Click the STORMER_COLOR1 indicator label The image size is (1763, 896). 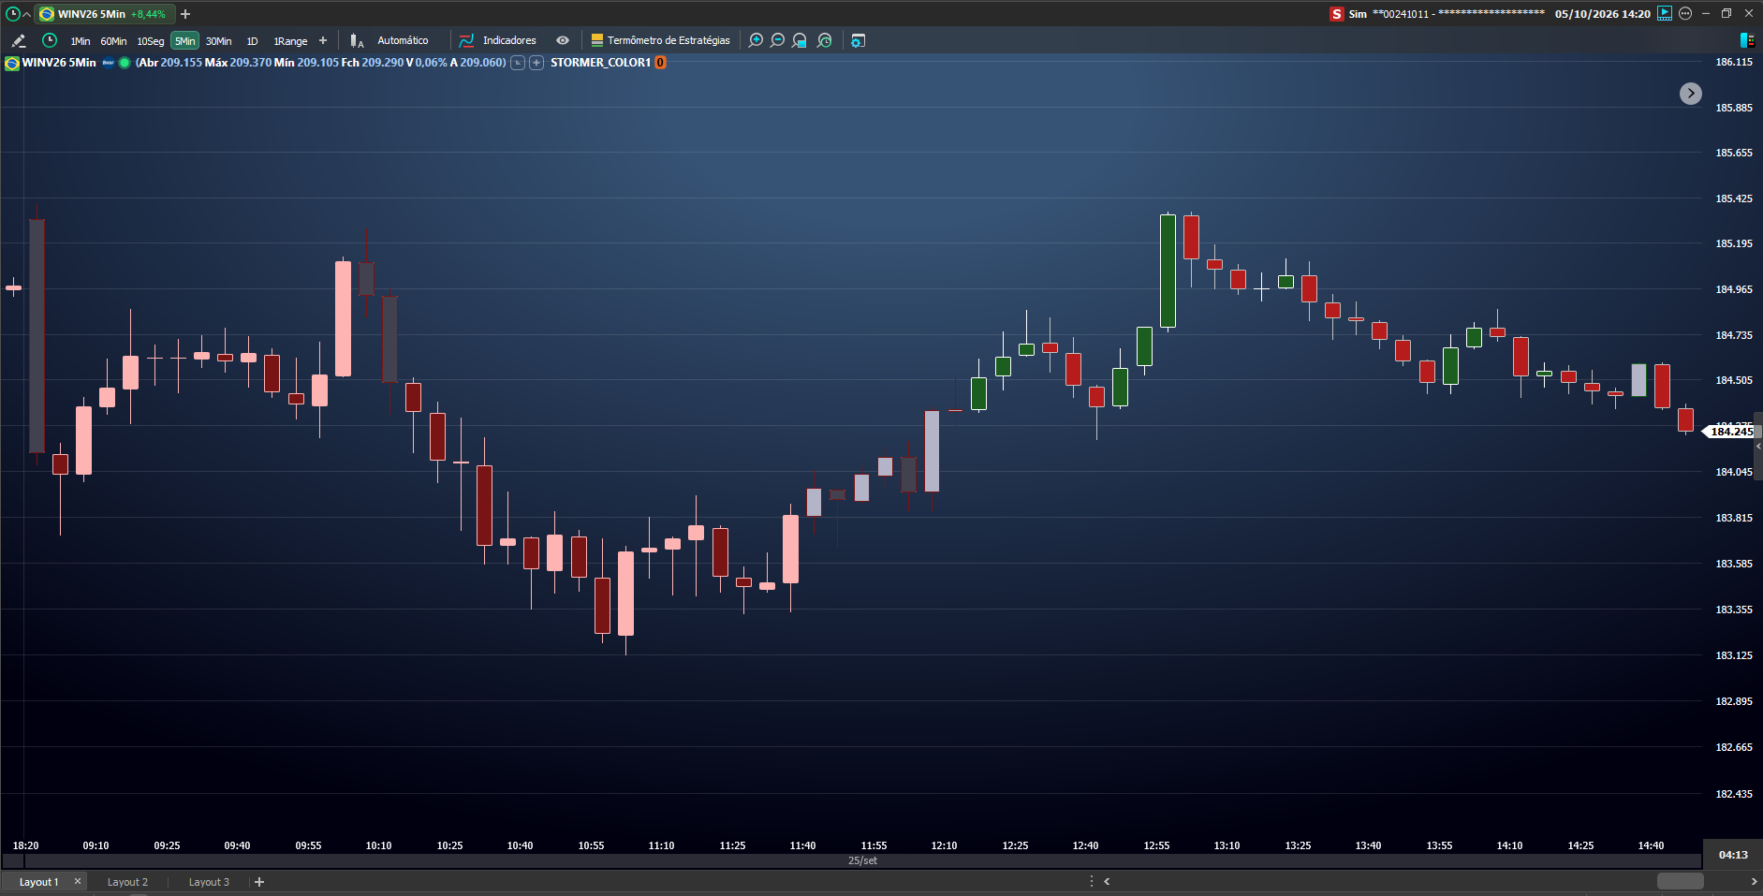[x=600, y=63]
